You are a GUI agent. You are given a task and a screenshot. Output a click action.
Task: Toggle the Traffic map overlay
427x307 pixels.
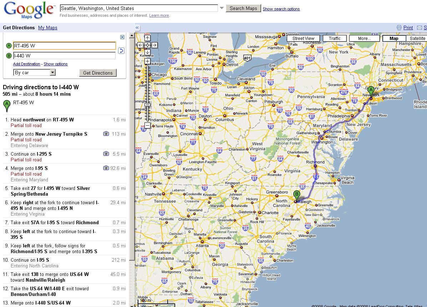[x=335, y=39]
